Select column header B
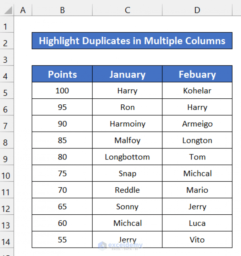241x256 pixels. coord(62,10)
